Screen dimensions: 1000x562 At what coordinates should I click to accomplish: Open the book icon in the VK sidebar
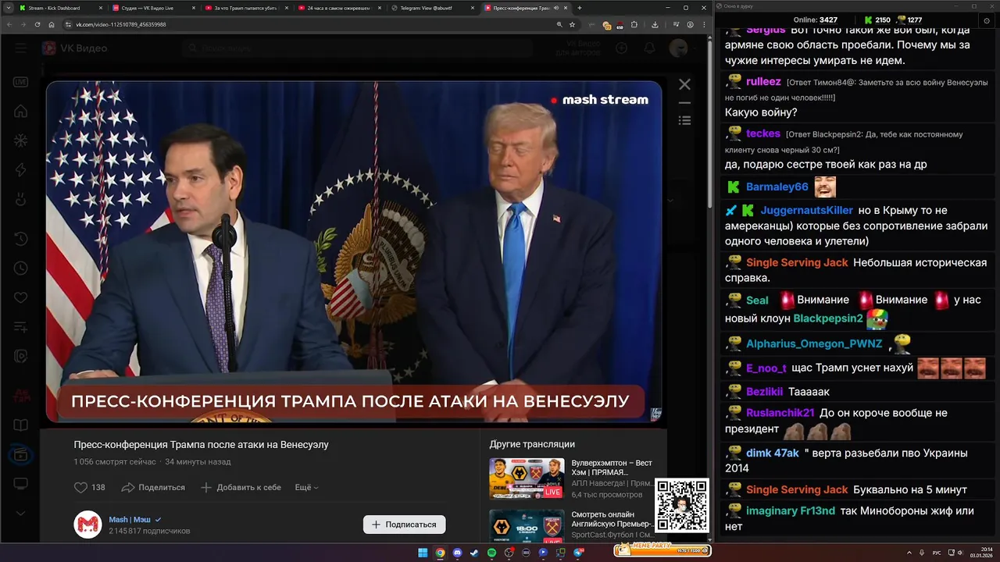pos(21,425)
